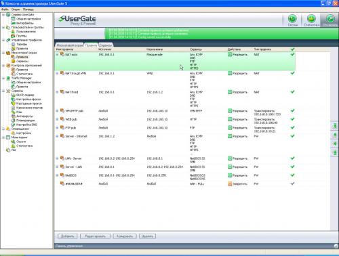Open Группы item in the tree
The width and height of the screenshot is (339, 256).
click(x=21, y=36)
